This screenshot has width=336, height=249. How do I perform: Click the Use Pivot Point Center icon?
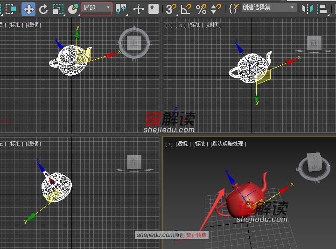[x=121, y=9]
